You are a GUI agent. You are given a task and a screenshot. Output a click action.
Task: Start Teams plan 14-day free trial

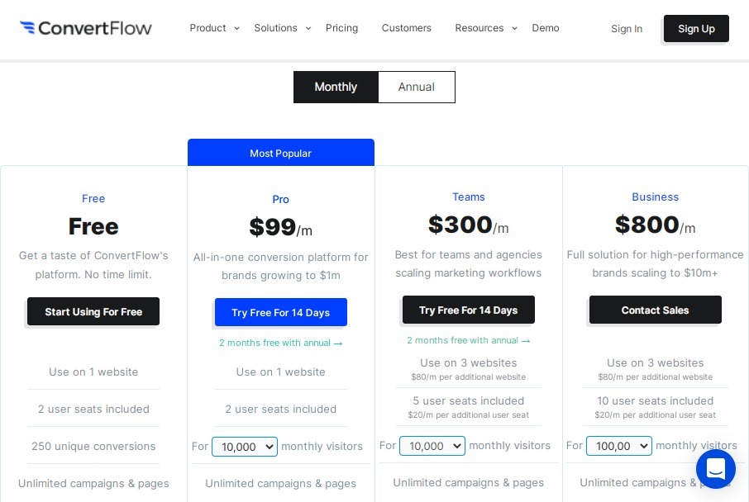click(x=469, y=310)
